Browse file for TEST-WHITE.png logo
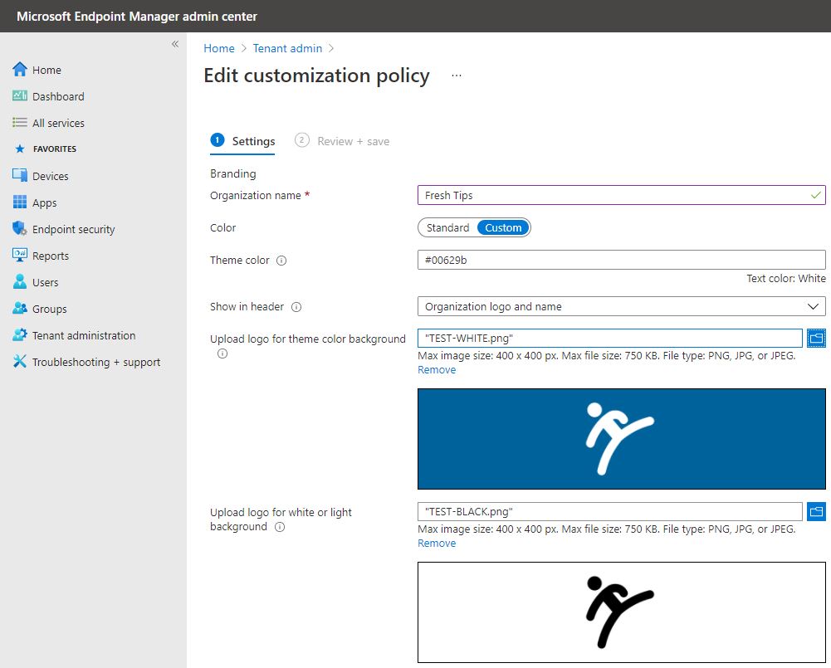Viewport: 831px width, 668px height. click(x=816, y=338)
